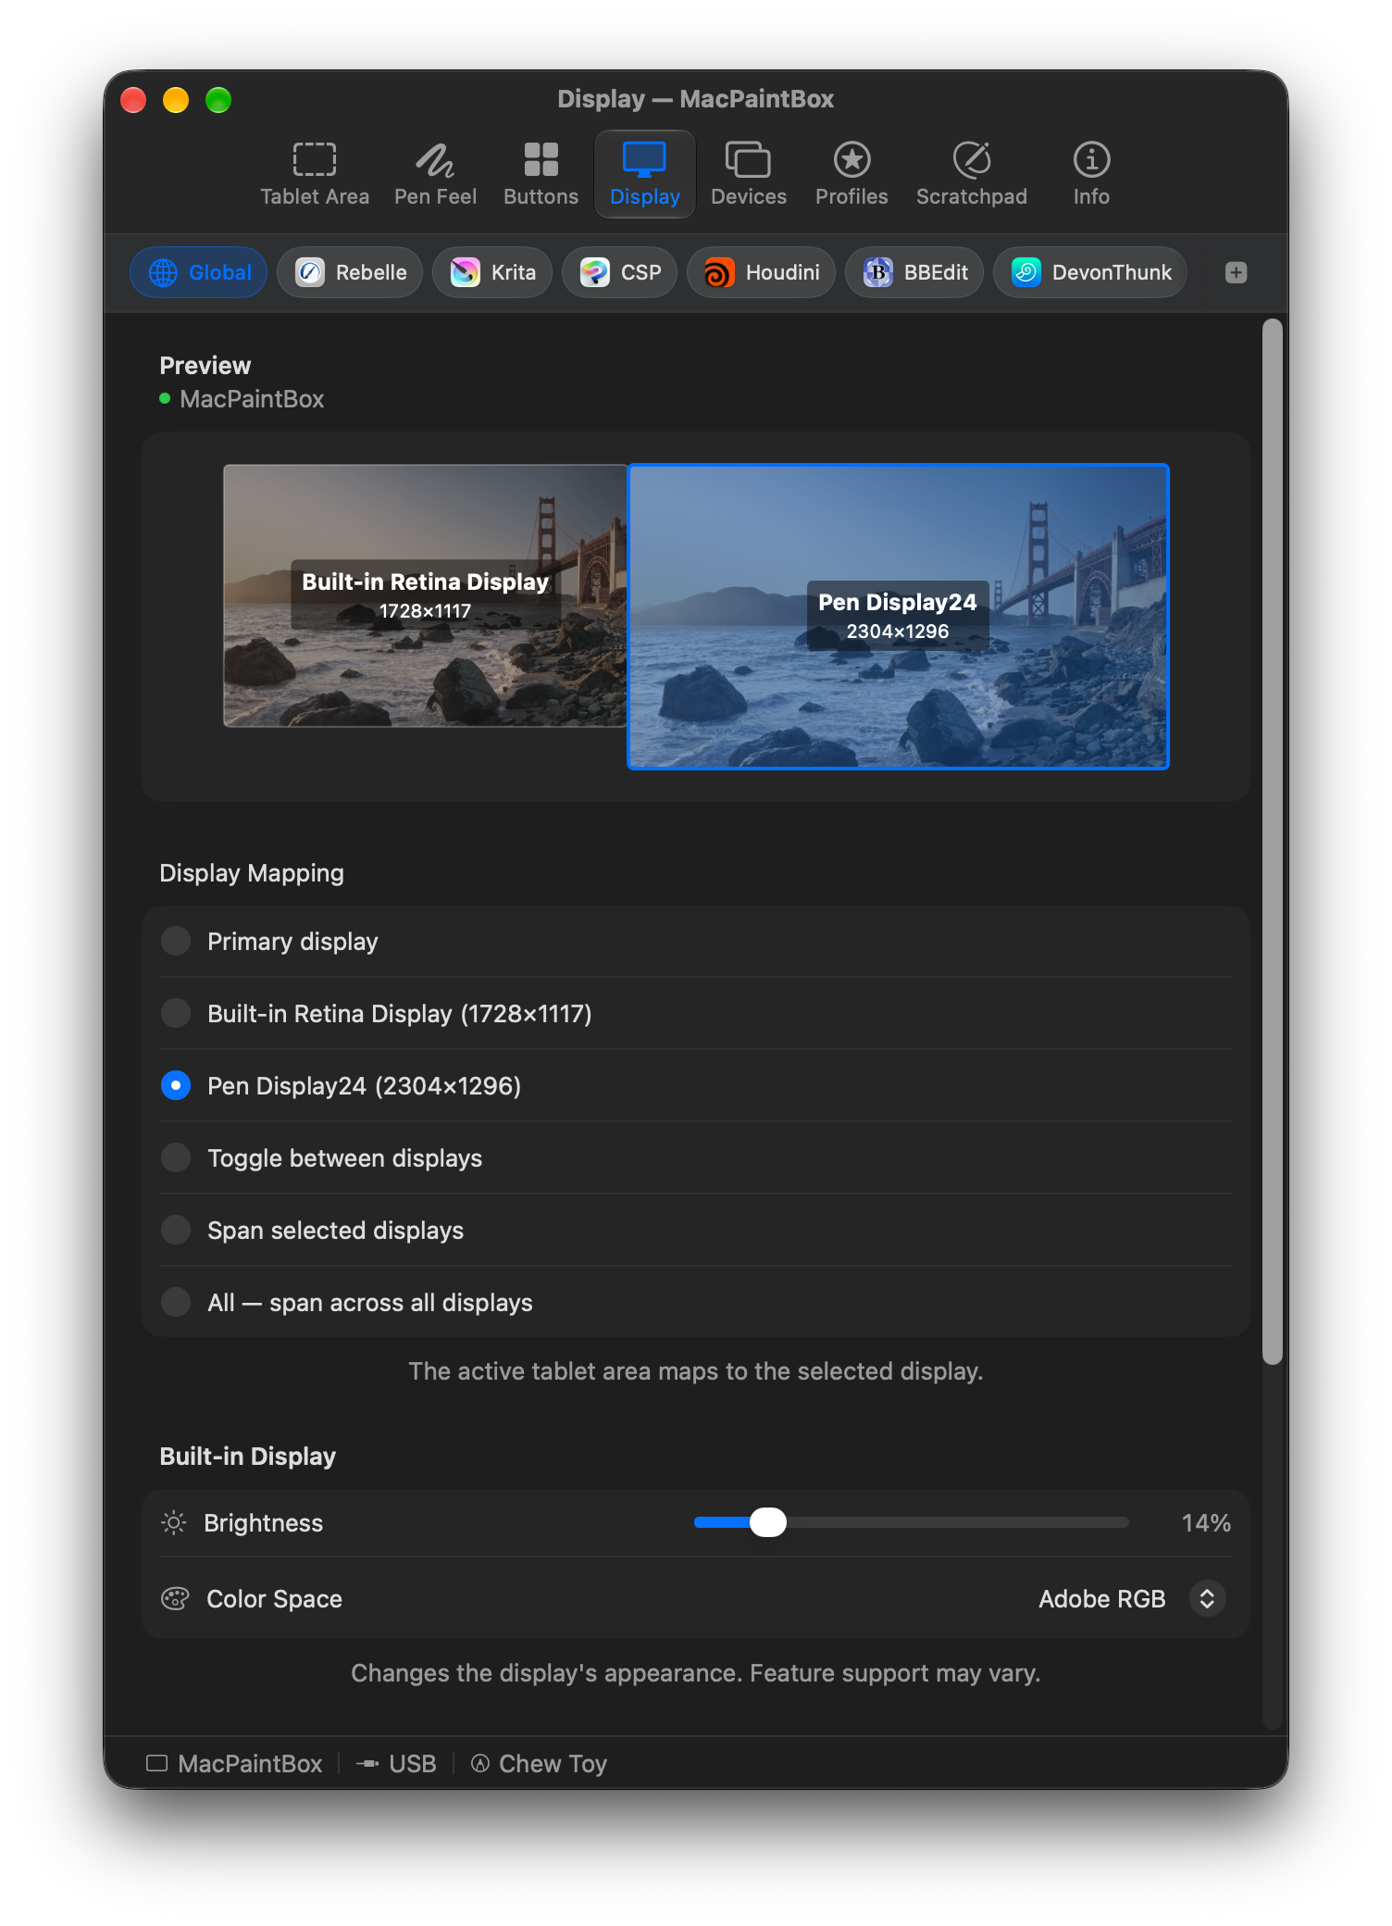The height and width of the screenshot is (1926, 1392).
Task: Choose the CSP app profile
Action: [620, 272]
